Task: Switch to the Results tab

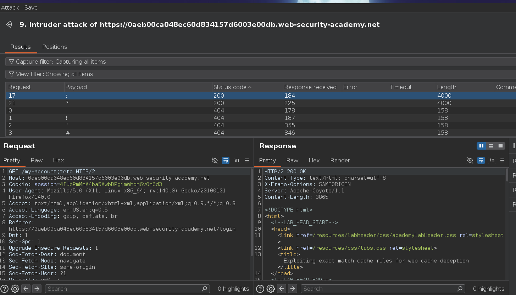Action: (x=21, y=47)
